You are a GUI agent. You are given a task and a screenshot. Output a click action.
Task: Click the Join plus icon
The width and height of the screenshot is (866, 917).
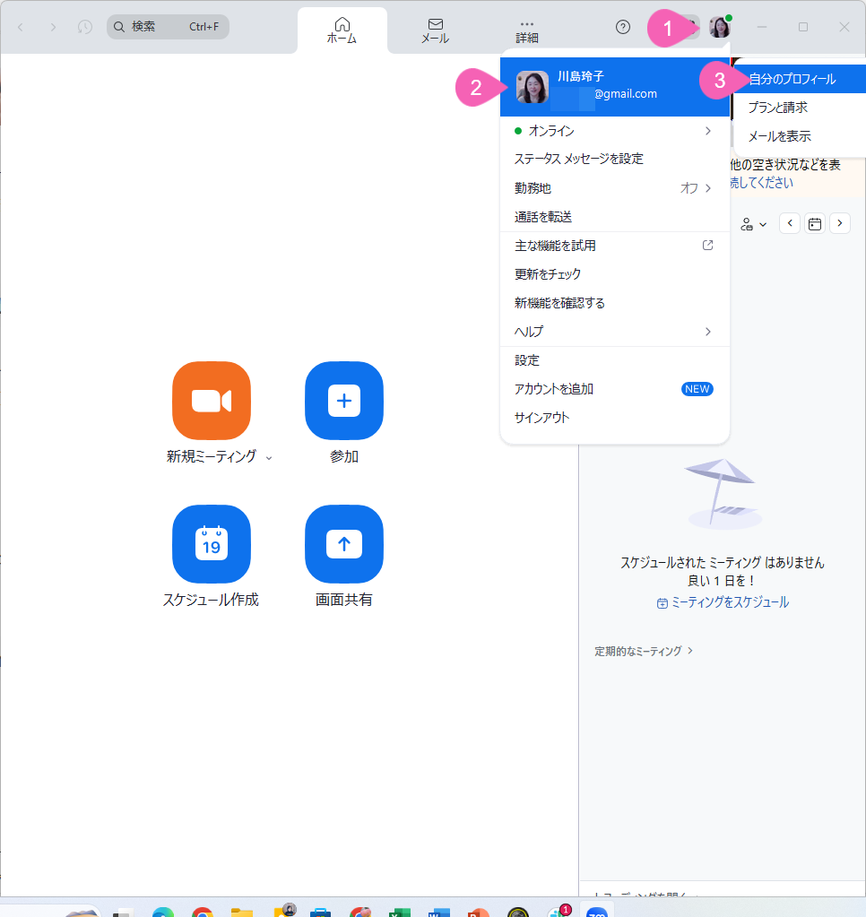coord(344,401)
